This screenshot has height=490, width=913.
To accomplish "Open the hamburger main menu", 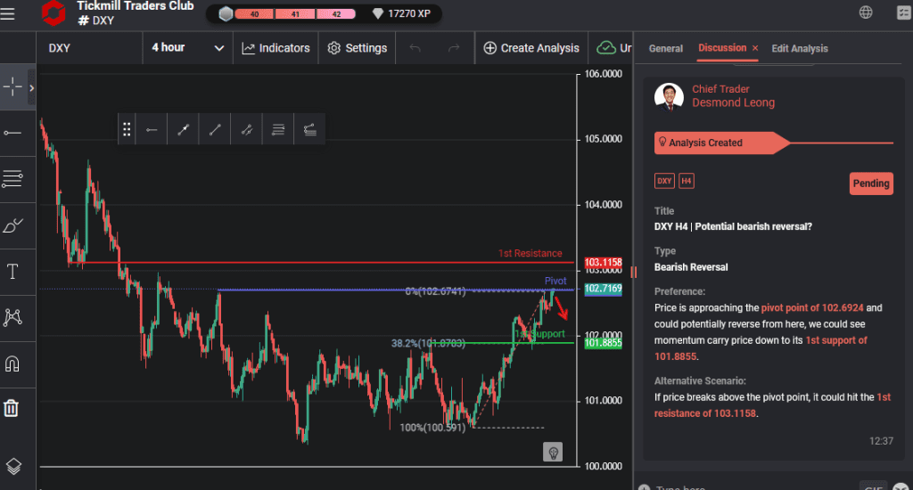I will click(x=7, y=13).
